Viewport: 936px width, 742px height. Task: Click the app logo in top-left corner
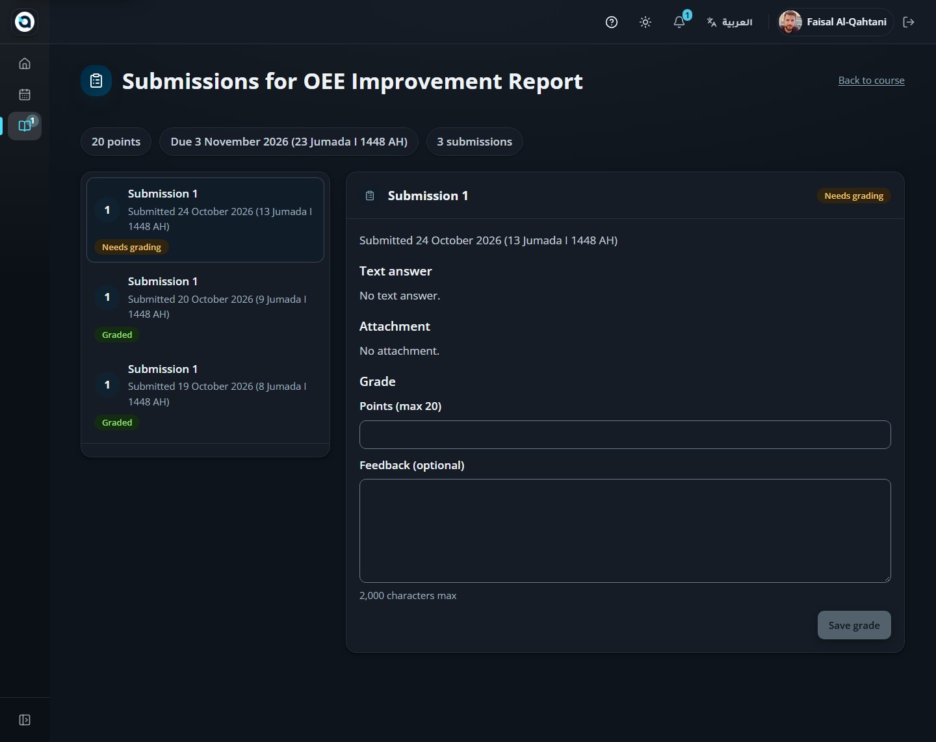click(25, 22)
